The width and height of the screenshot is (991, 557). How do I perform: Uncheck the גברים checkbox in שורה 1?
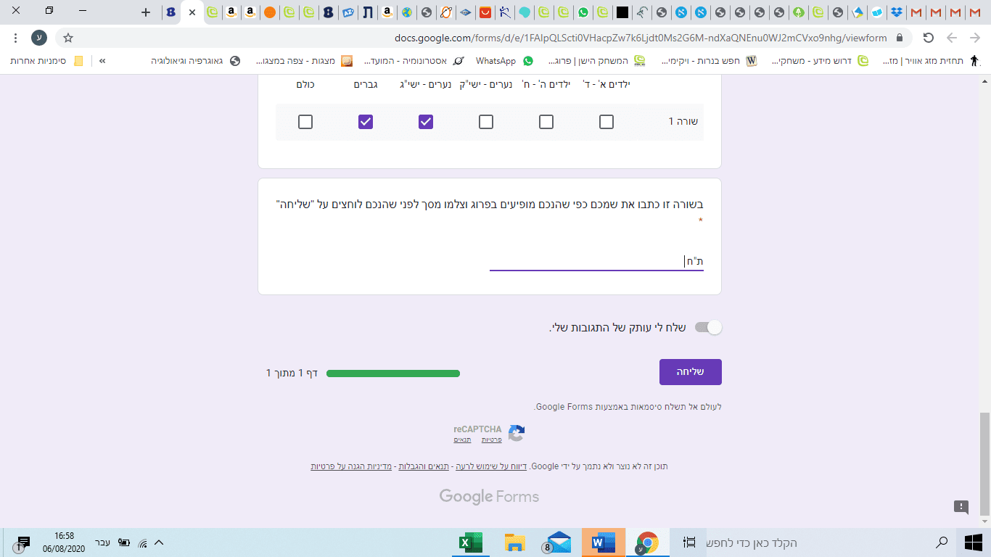(365, 122)
